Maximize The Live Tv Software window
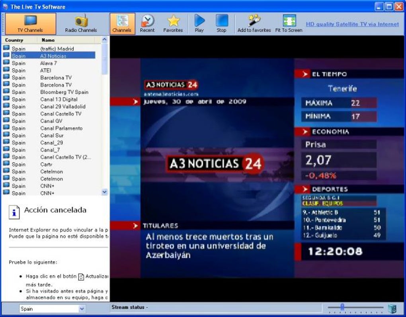Image resolution: width=406 pixels, height=317 pixels. click(388, 7)
